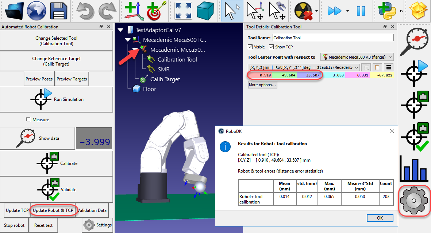The image size is (431, 233).
Task: Click OK on the calibration results dialog
Action: [x=380, y=218]
